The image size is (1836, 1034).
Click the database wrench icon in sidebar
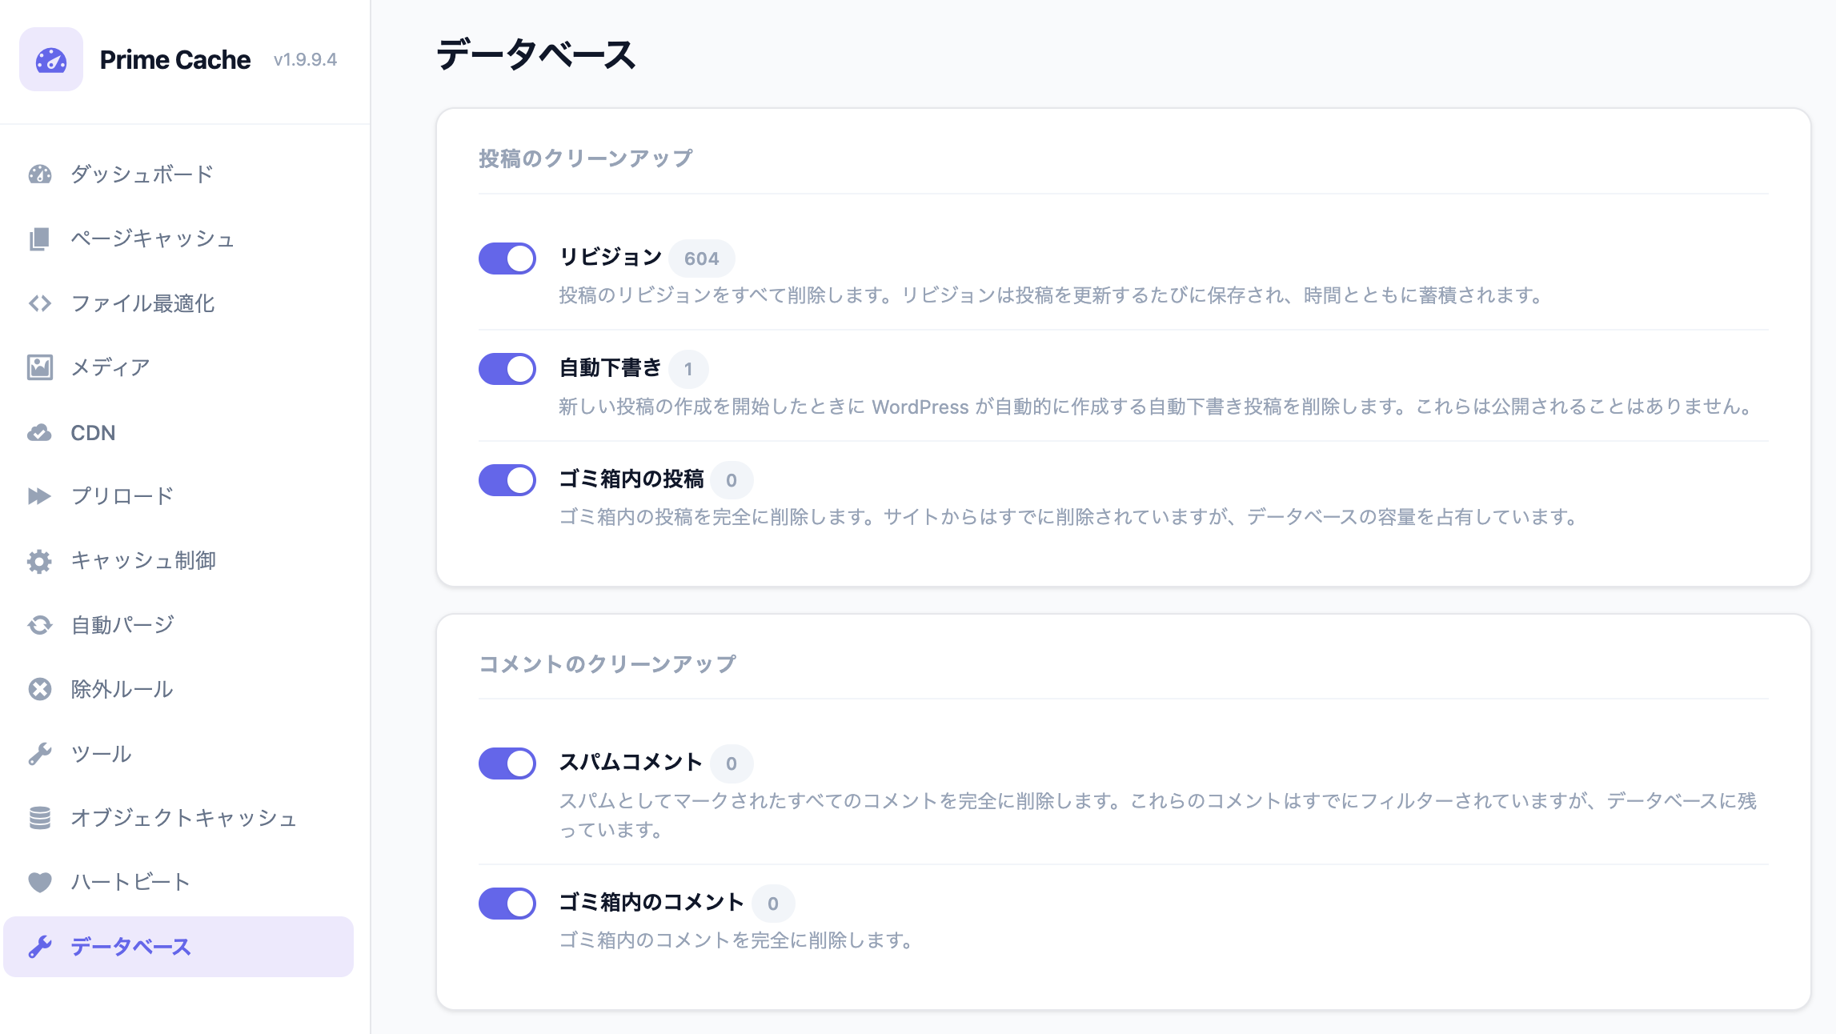pos(40,947)
